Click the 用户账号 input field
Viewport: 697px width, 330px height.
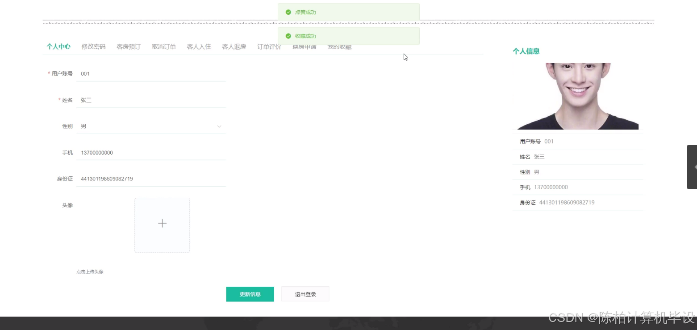point(151,74)
